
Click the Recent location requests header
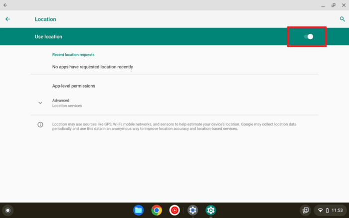73,55
